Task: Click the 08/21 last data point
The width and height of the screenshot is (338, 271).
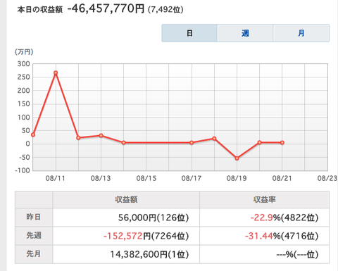Action: 282,143
